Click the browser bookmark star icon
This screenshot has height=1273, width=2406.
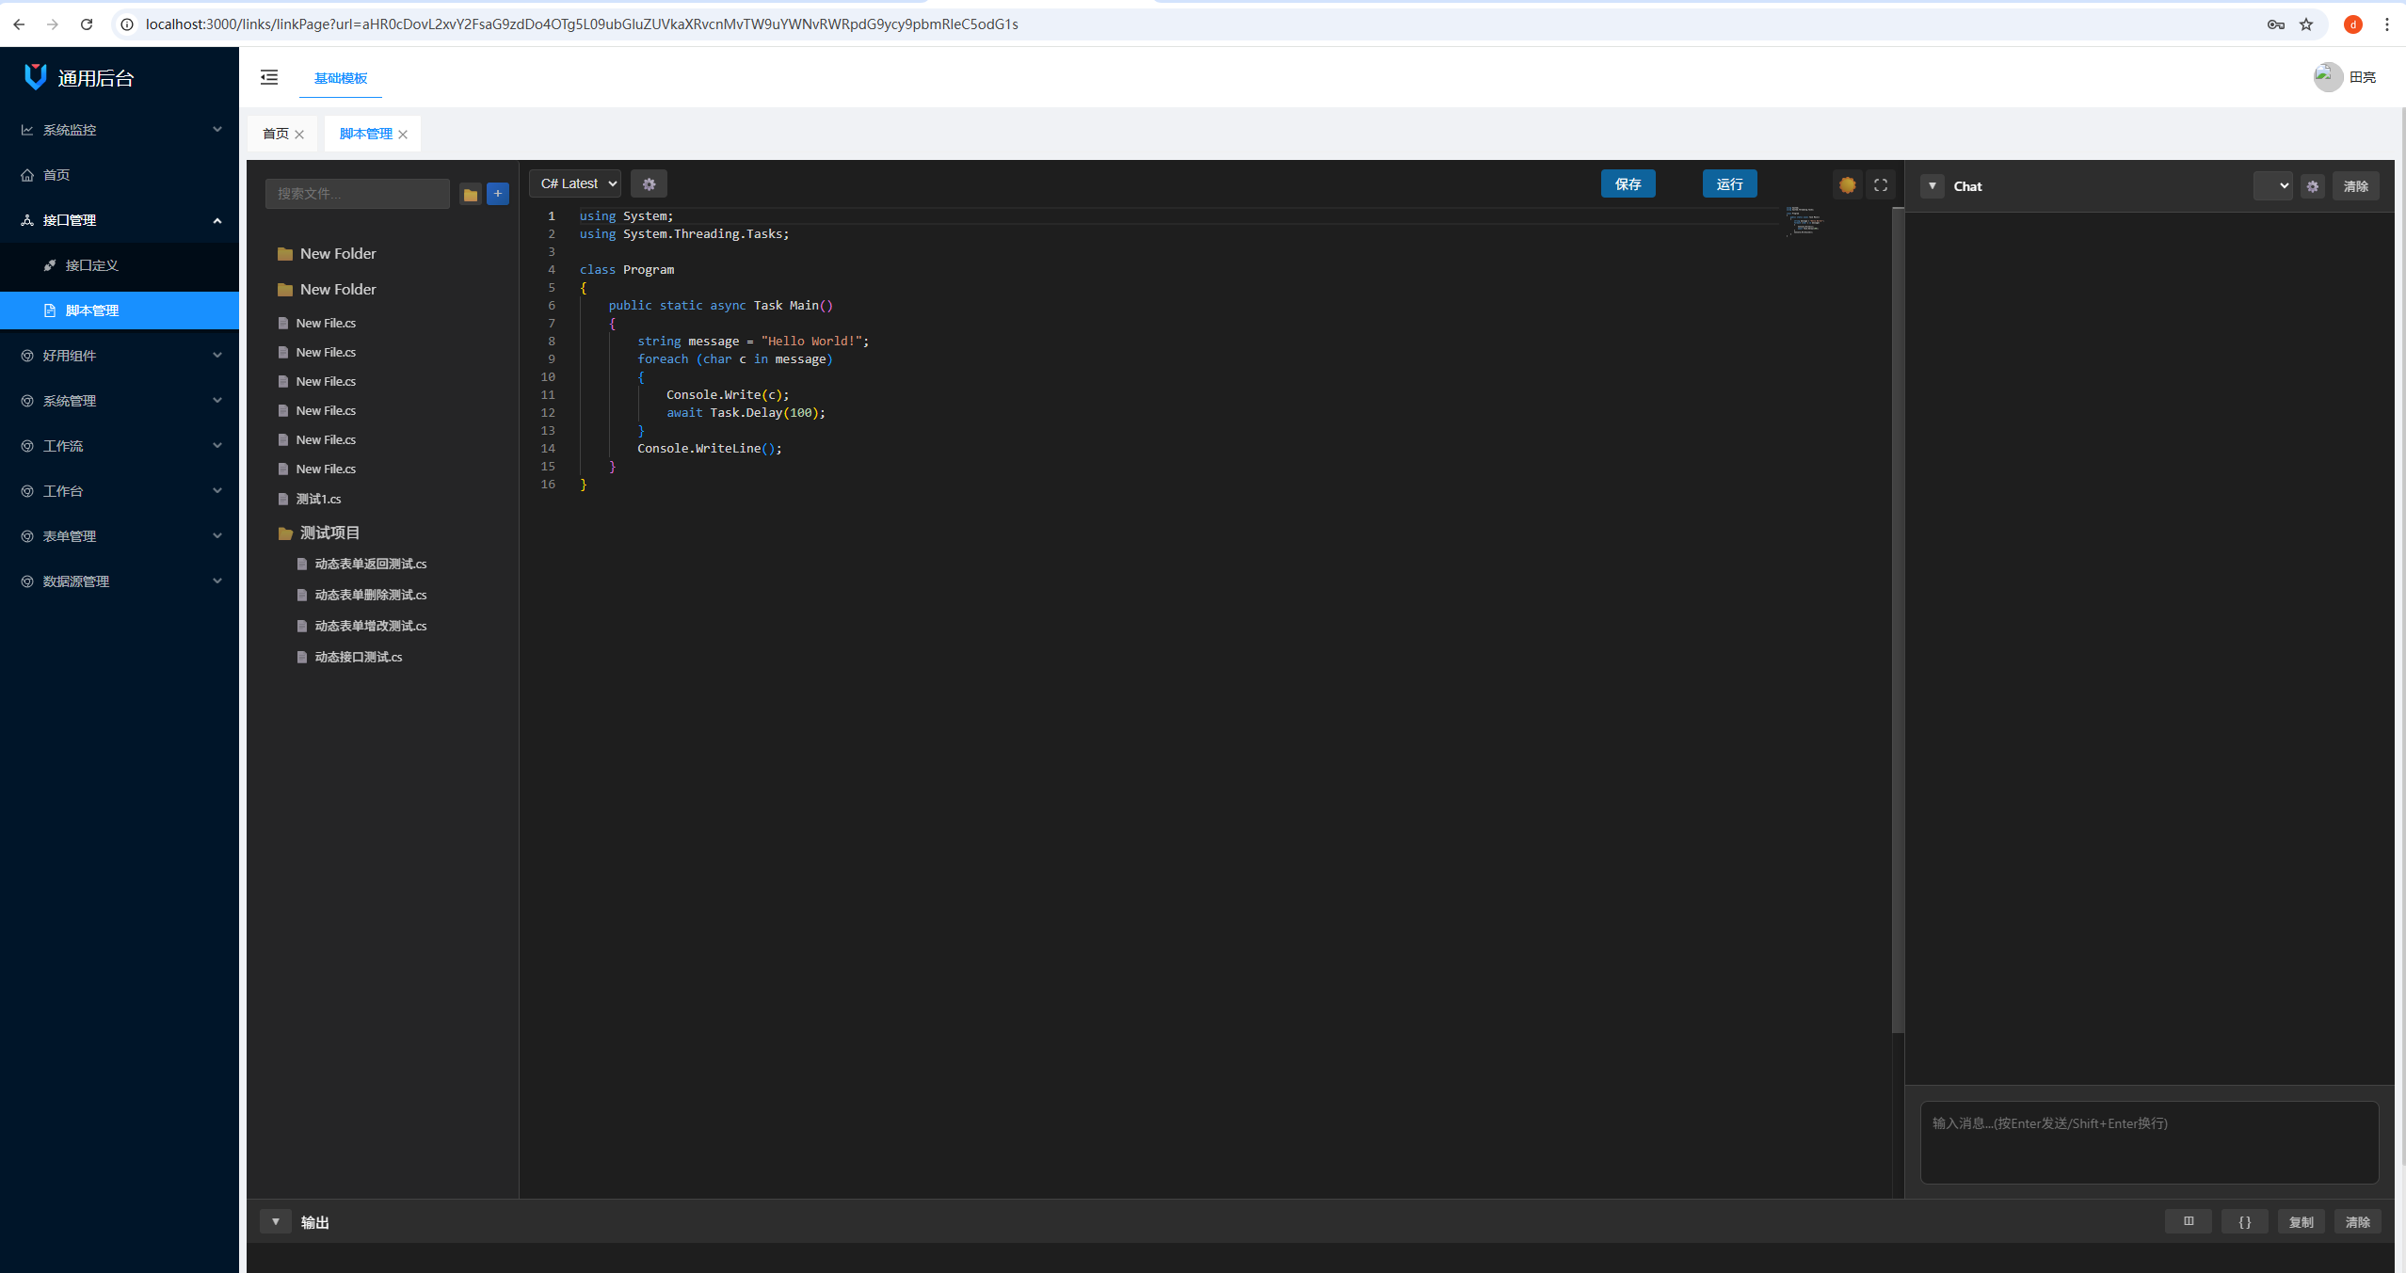tap(2306, 24)
